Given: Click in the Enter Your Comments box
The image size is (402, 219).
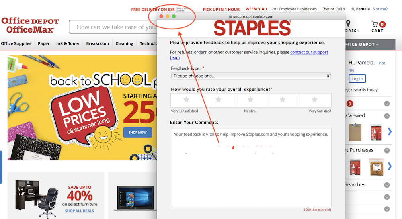Looking at the screenshot, I should point(251,167).
